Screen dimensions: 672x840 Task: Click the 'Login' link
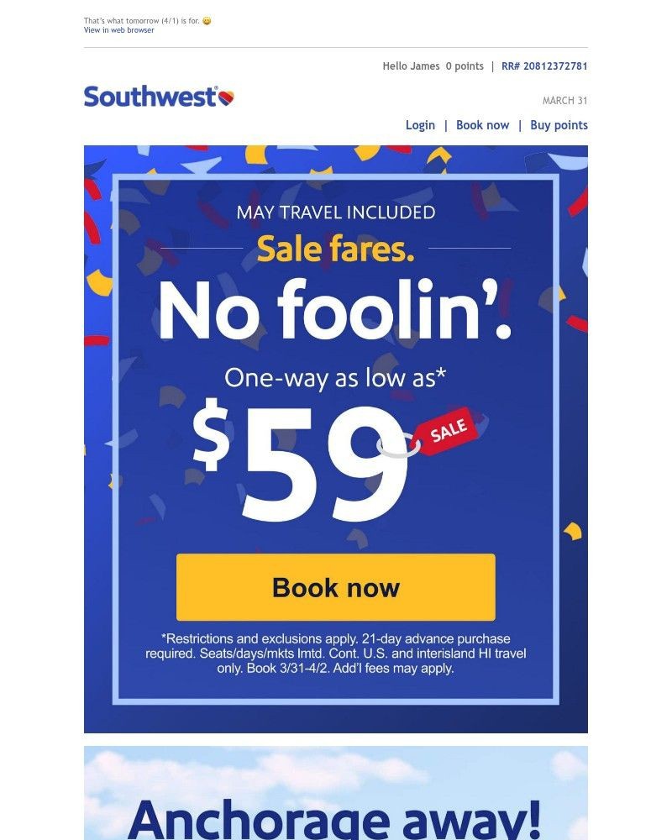click(420, 124)
